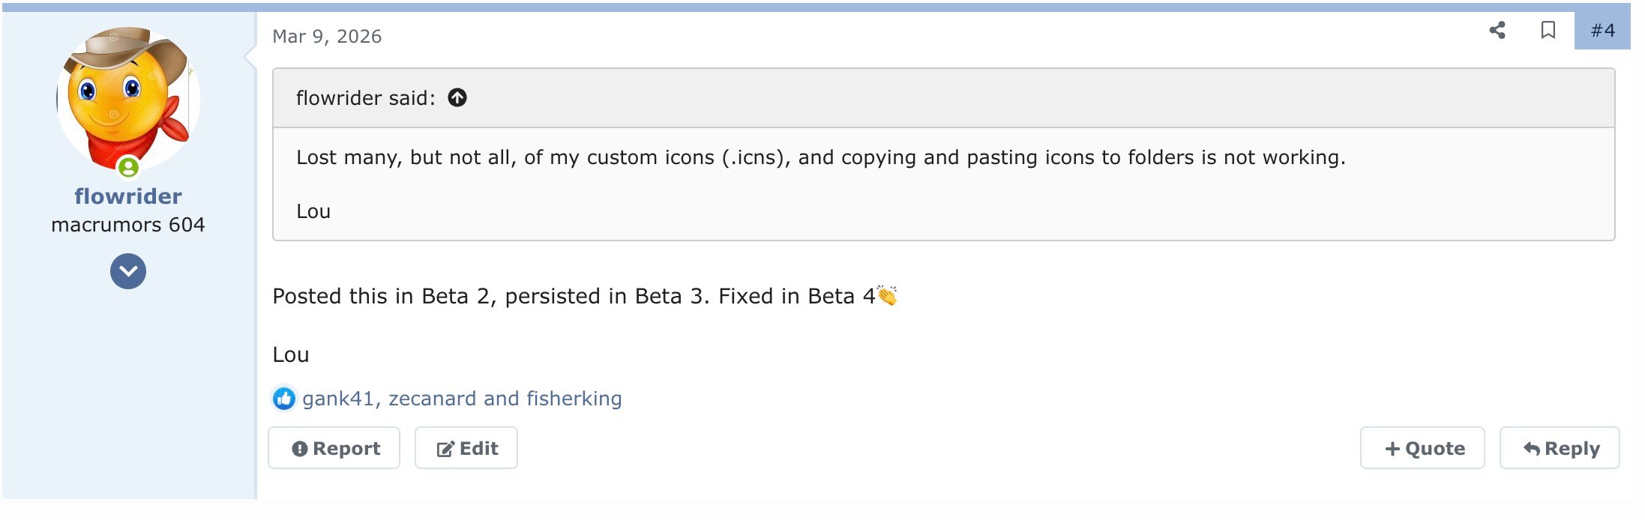Jump to original post via the quote's up-arrow icon
This screenshot has width=1645, height=520.
tap(457, 97)
